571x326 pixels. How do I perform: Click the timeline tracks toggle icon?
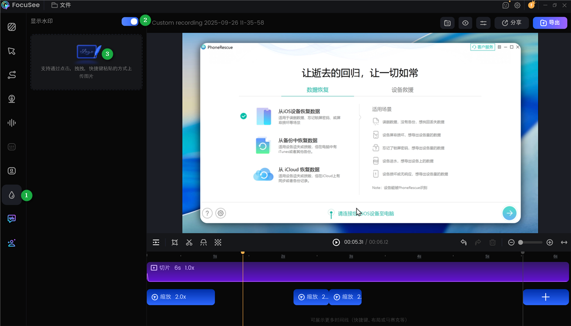point(156,242)
